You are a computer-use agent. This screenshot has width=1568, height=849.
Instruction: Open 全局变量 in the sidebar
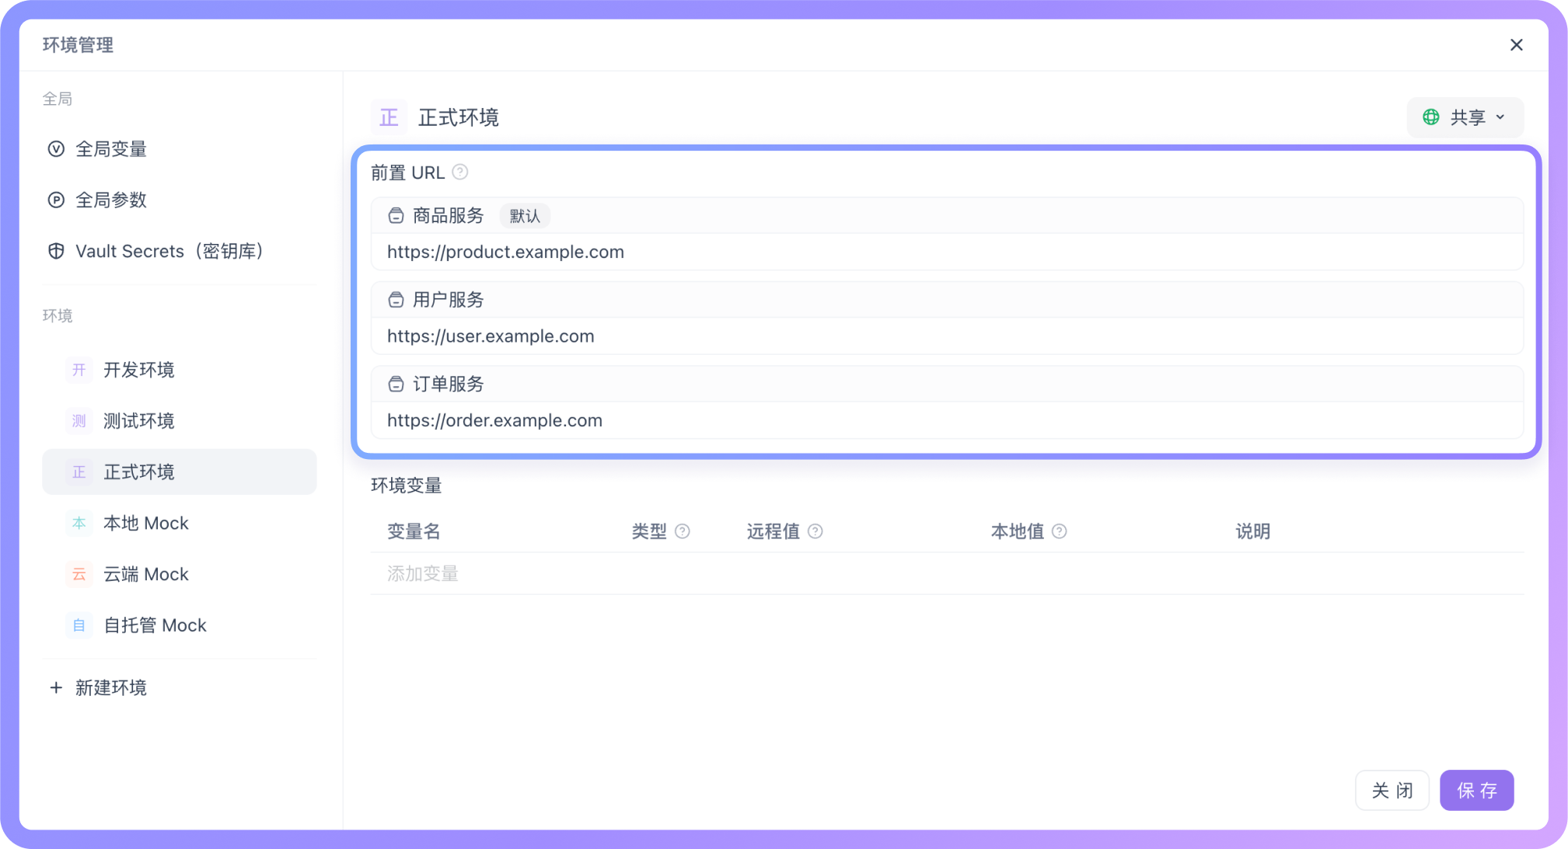180,149
